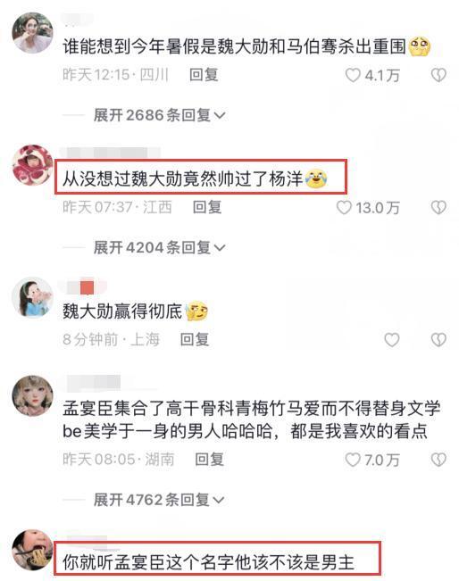The height and width of the screenshot is (581, 459).
Task: Like the comment with 13.0万 likes
Action: [x=344, y=207]
